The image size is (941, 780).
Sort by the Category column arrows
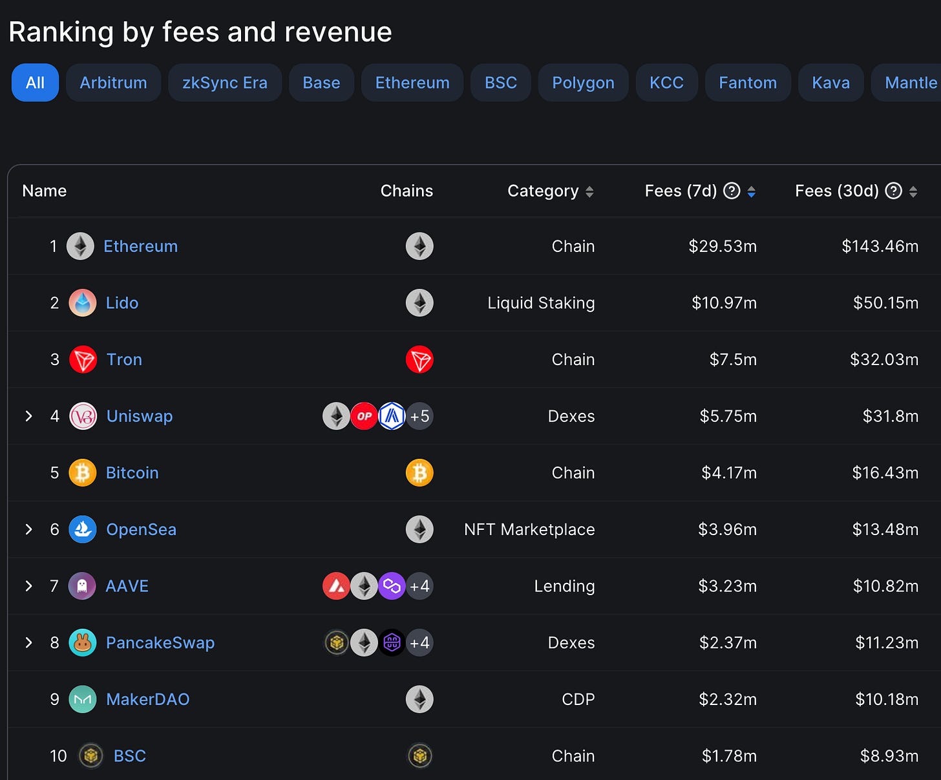coord(589,191)
